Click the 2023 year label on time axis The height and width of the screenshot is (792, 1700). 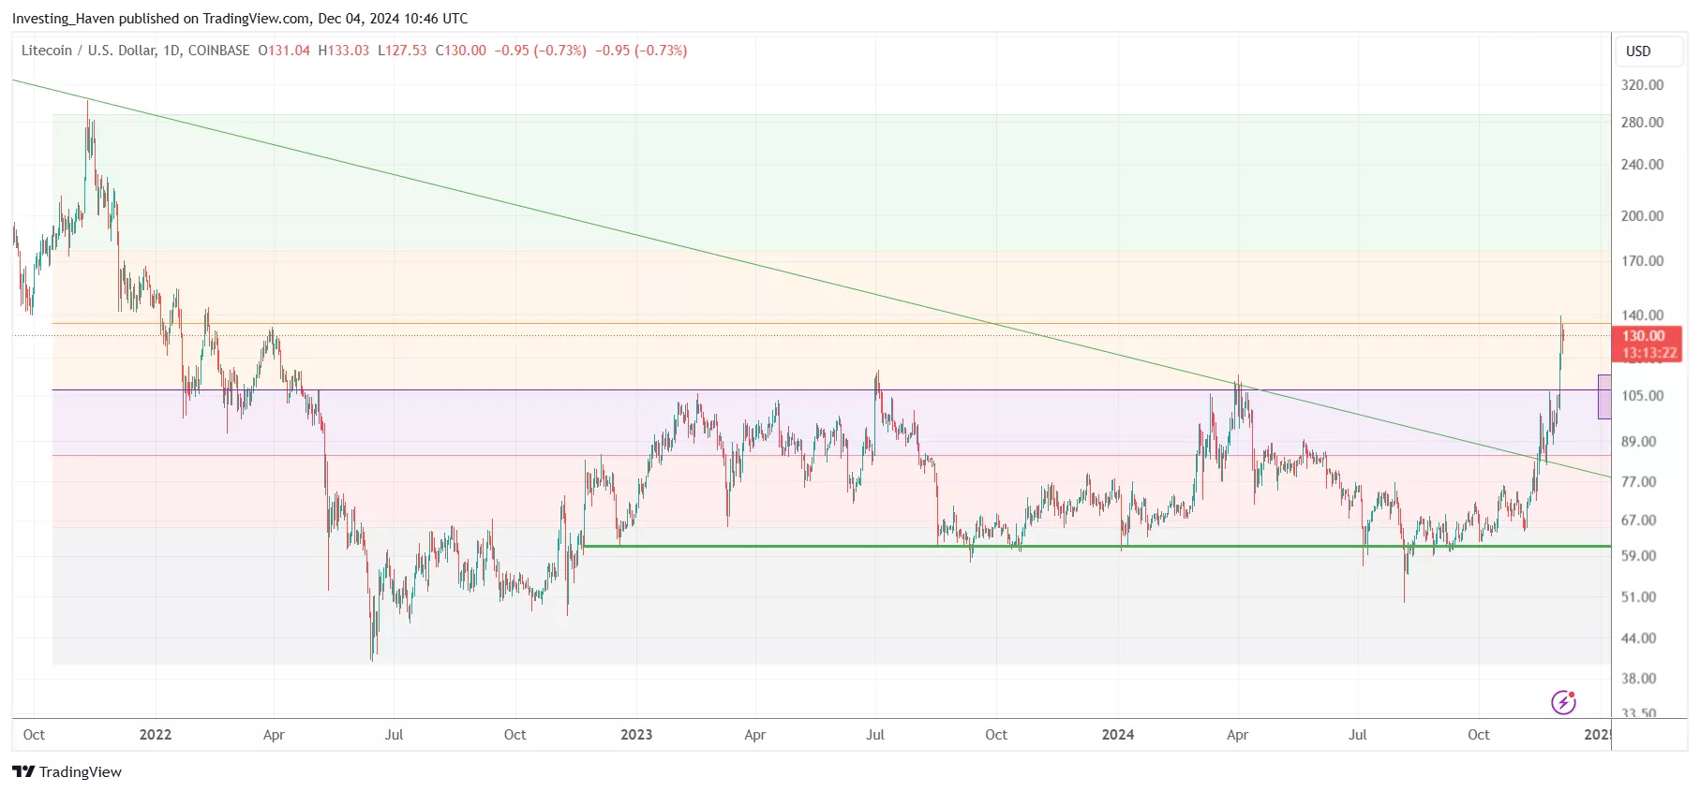636,735
